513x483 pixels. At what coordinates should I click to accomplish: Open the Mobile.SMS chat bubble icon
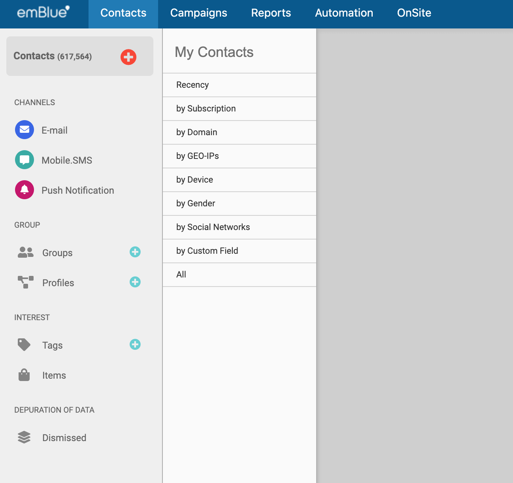click(x=25, y=160)
